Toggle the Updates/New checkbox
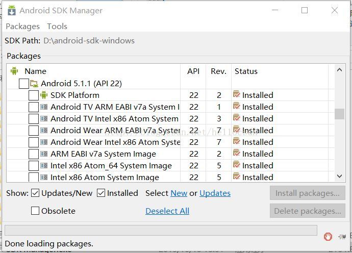 35,193
